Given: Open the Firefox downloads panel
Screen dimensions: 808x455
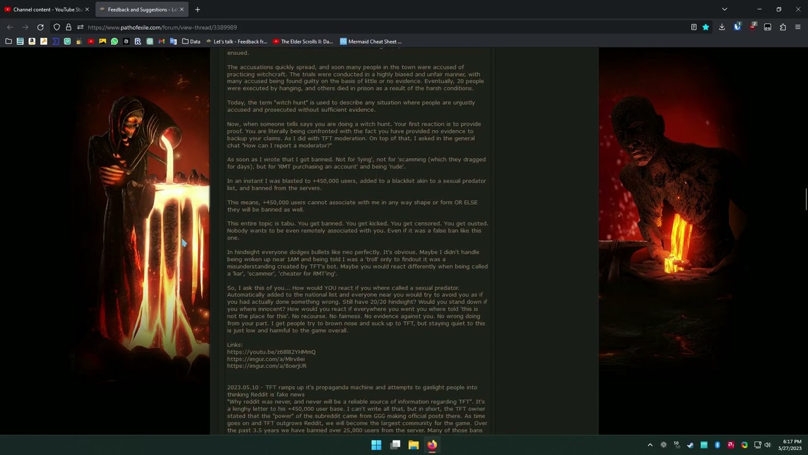Looking at the screenshot, I should point(722,27).
